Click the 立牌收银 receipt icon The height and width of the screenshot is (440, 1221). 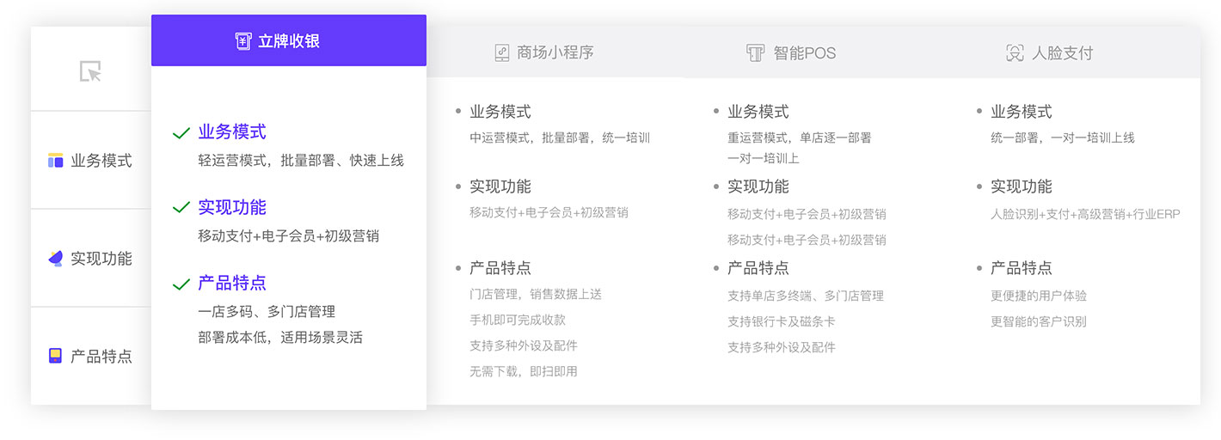click(243, 41)
